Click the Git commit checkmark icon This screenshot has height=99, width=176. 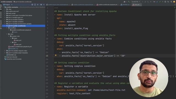tap(160, 2)
